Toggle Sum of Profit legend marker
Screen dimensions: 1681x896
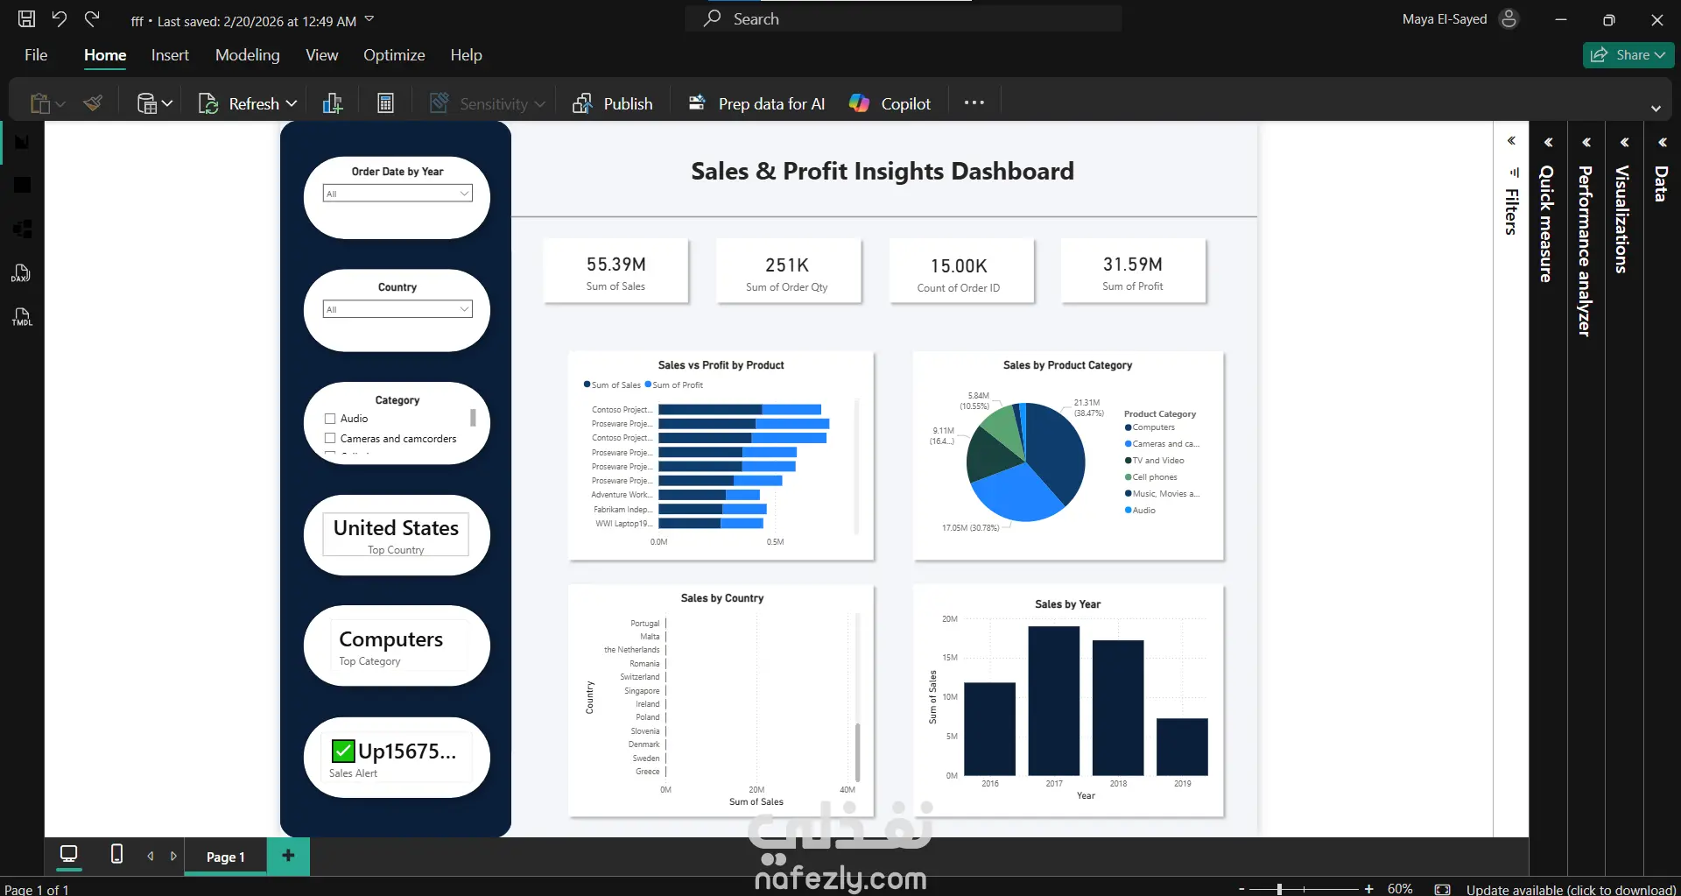648,385
